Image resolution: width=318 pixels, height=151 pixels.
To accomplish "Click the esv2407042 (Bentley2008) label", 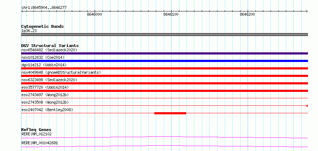I will [47, 110].
